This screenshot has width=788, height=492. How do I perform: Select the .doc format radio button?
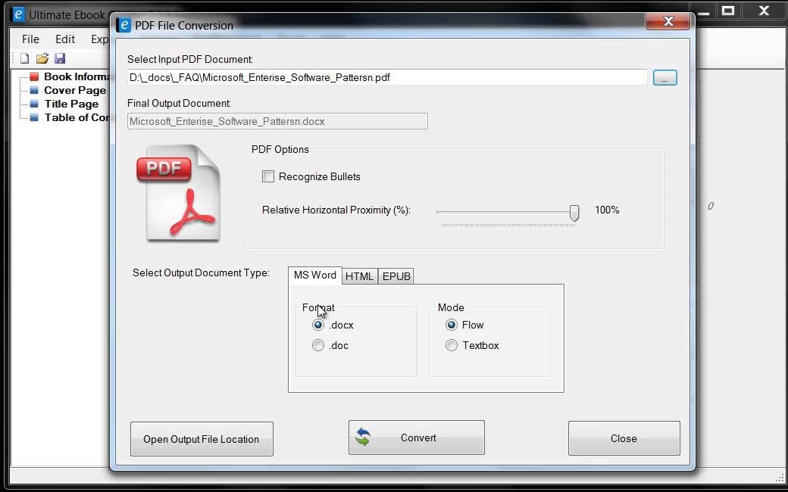coord(317,345)
